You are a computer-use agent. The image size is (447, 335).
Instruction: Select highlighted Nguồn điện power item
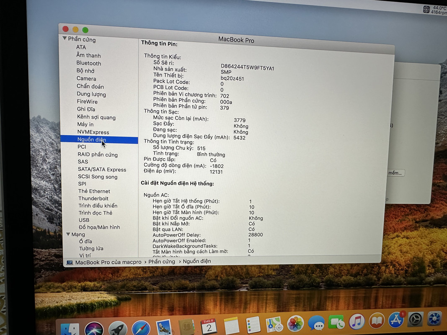click(x=99, y=139)
